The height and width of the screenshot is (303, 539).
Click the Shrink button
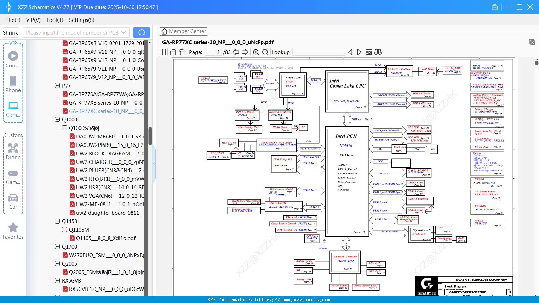tap(11, 32)
